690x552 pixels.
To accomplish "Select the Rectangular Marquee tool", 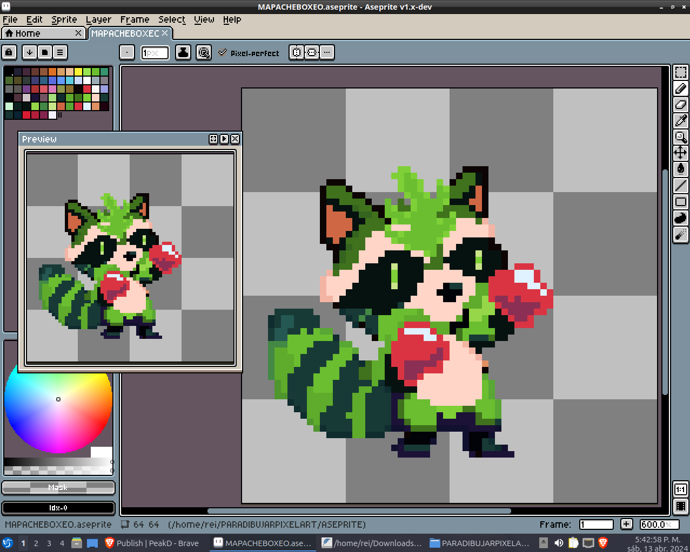I will [680, 72].
